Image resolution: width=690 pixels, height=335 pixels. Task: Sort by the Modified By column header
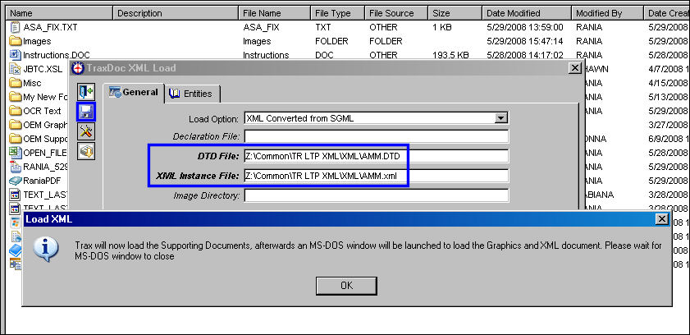click(x=608, y=13)
